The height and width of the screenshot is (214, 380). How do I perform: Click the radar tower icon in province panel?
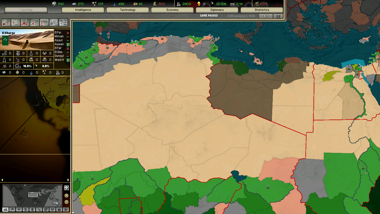4,60
